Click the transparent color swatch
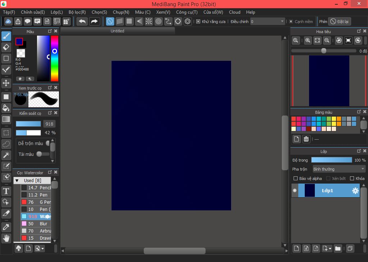This screenshot has height=262, width=368. tap(20, 53)
